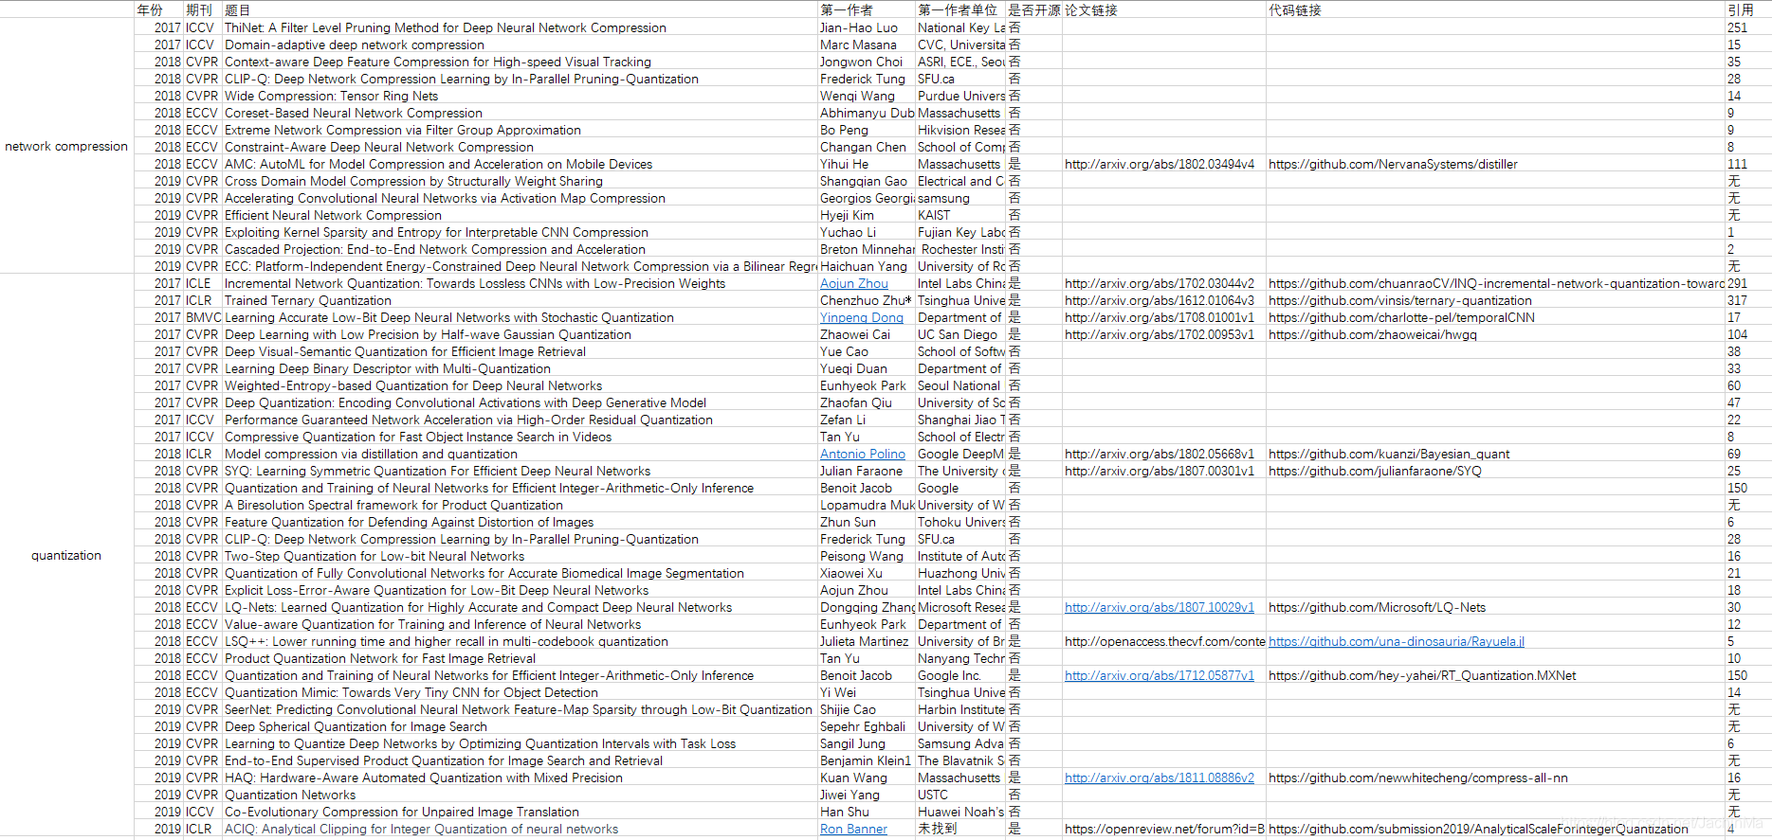Select the arxiv 1802.03494v4 paper link cell
The image size is (1772, 840).
[1163, 164]
